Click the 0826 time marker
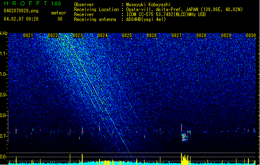The image size is (260, 165). pos(152,35)
